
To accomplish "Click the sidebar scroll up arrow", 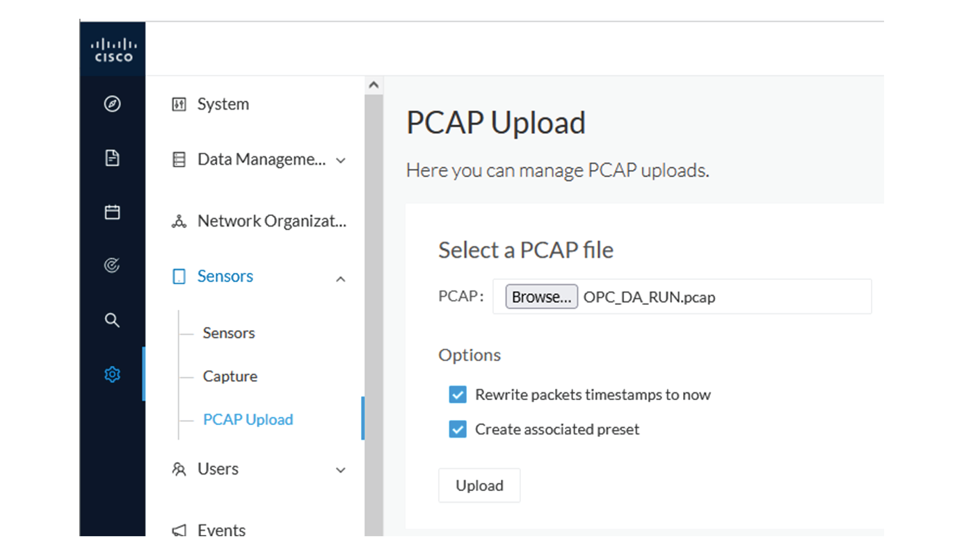I will tap(374, 84).
